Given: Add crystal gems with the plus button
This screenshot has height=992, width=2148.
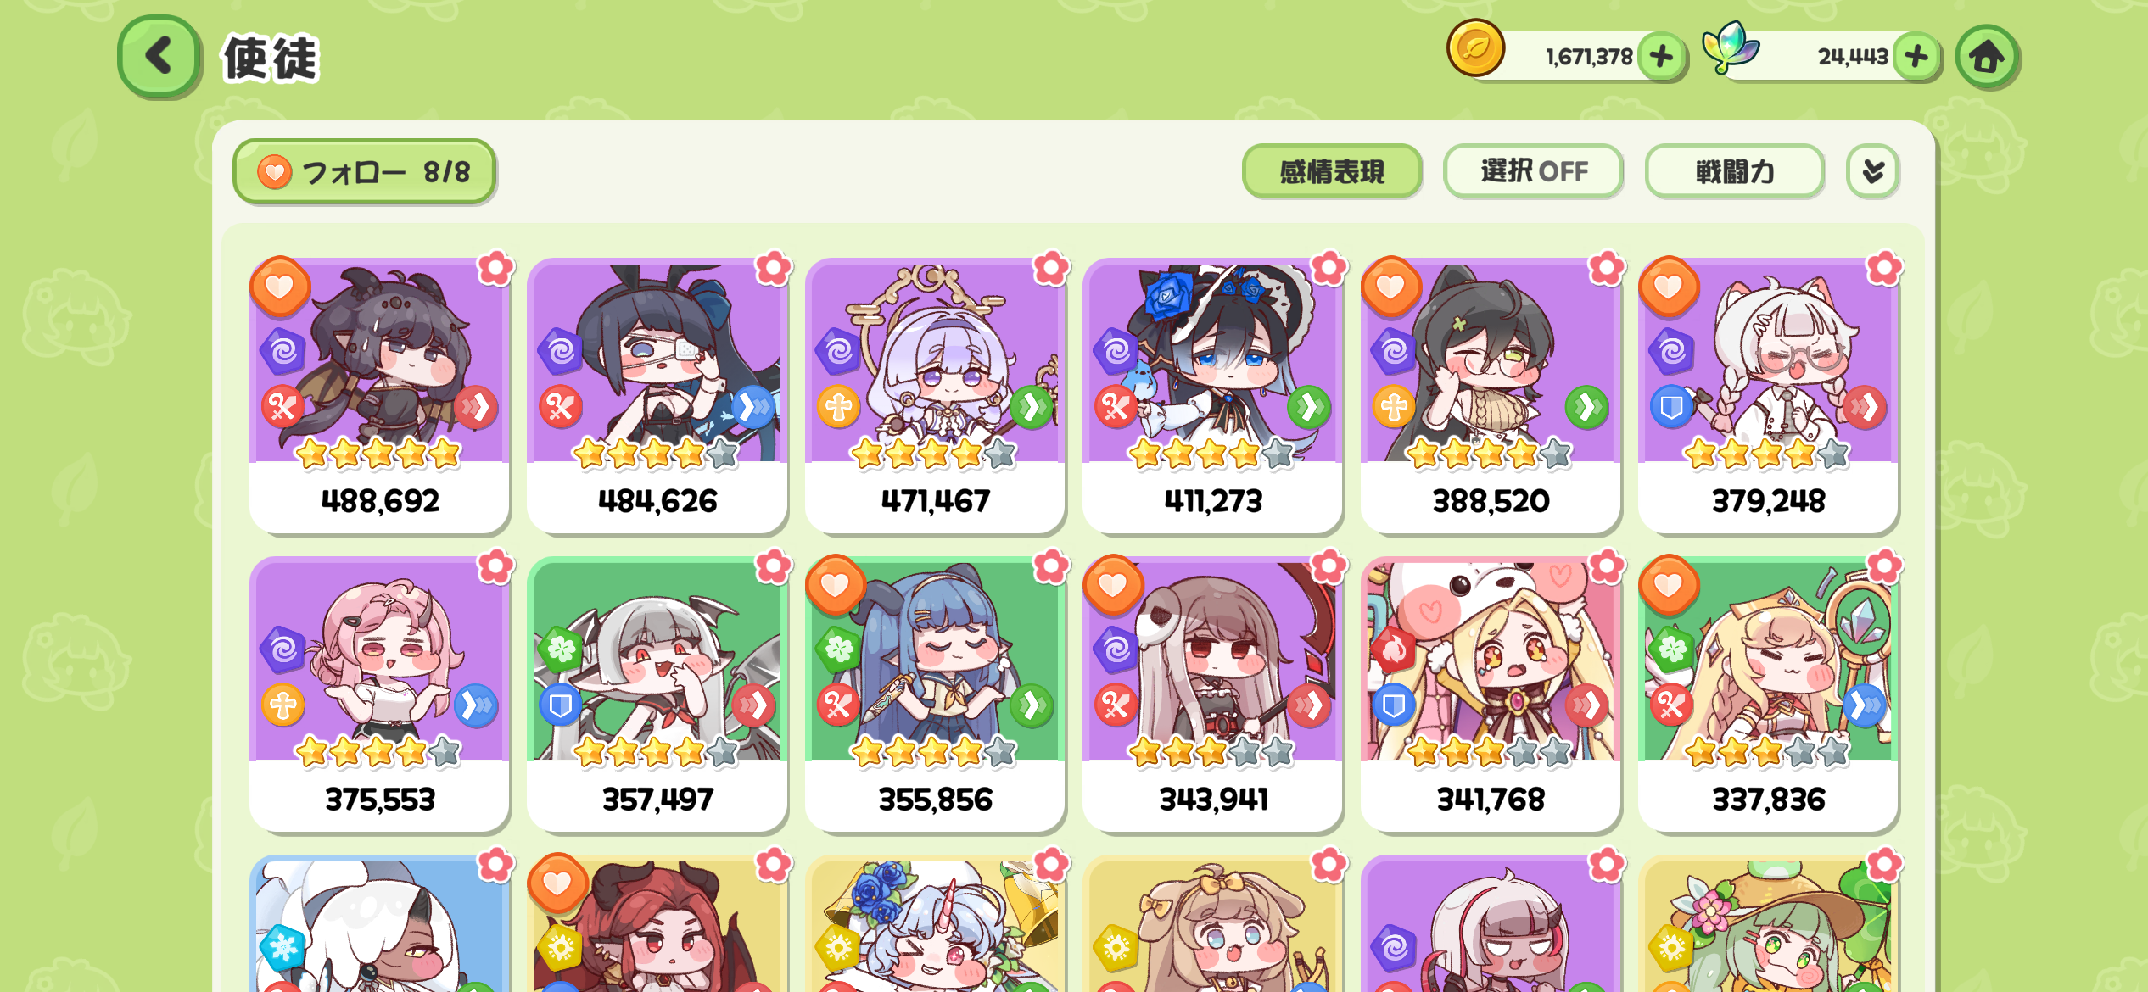Looking at the screenshot, I should tap(1916, 57).
